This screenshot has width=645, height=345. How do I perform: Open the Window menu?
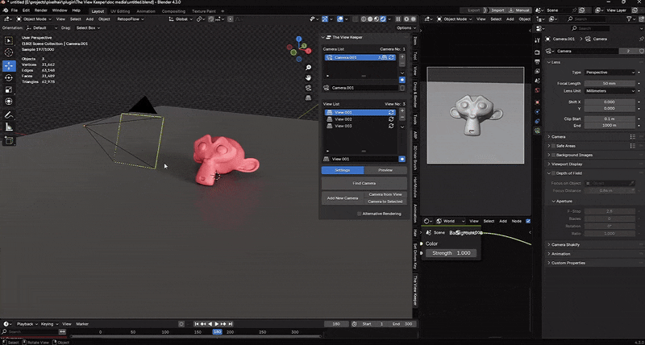coord(60,10)
